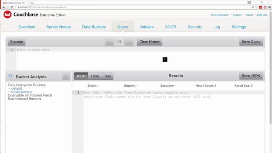272x153 pixels.
Task: Click the 1/1 query history counter
Action: pyautogui.click(x=119, y=42)
